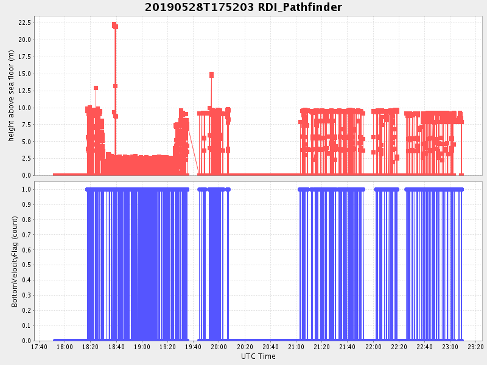Click the 18:00 tick on the time axis
The image size is (487, 365).
[x=65, y=347]
